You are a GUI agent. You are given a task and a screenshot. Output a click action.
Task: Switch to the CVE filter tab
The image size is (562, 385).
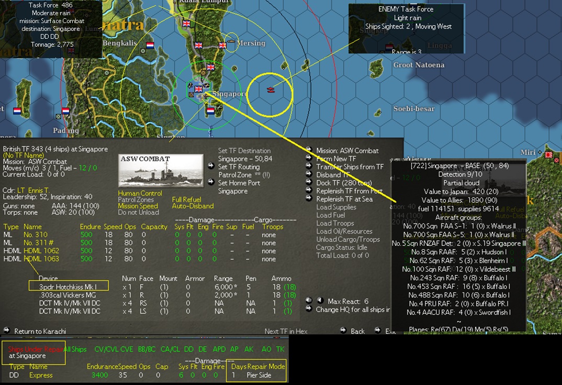127,349
